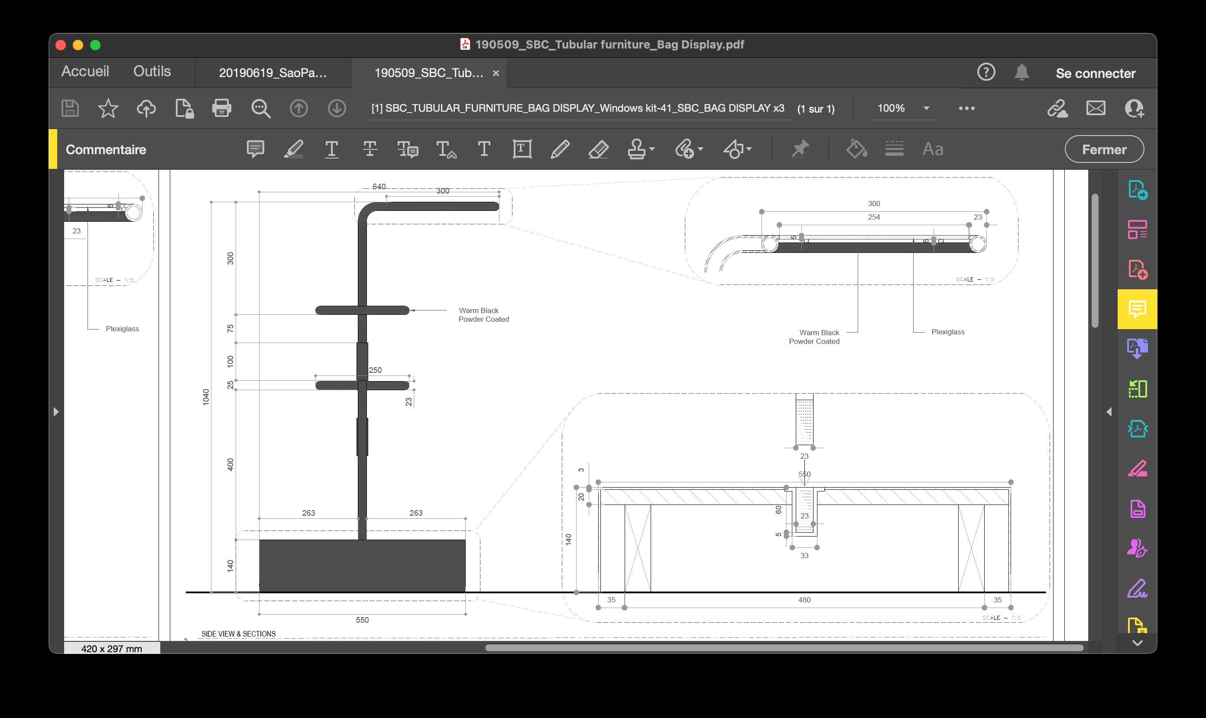Image resolution: width=1206 pixels, height=718 pixels.
Task: Click the send by email envelope icon
Action: (x=1095, y=108)
